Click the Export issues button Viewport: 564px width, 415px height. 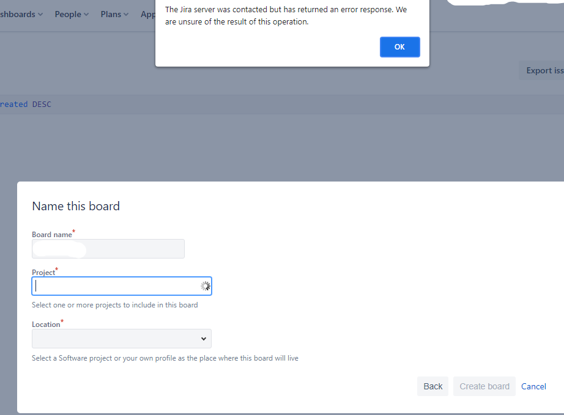(x=542, y=70)
